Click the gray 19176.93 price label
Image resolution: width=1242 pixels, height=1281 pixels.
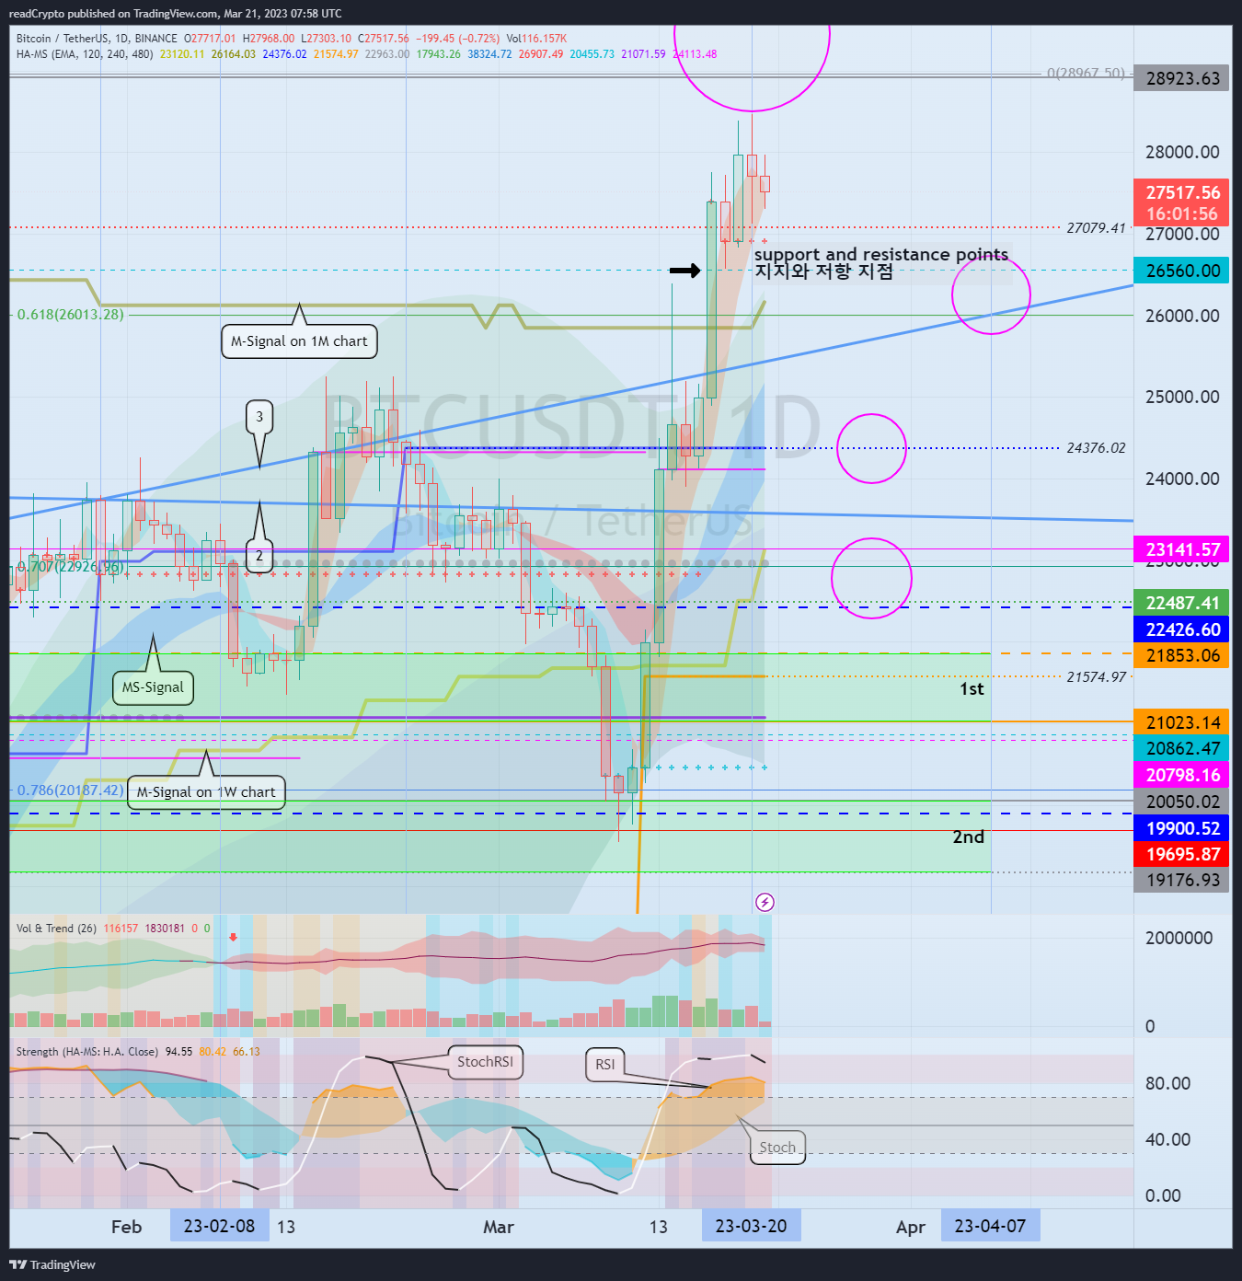(1181, 880)
